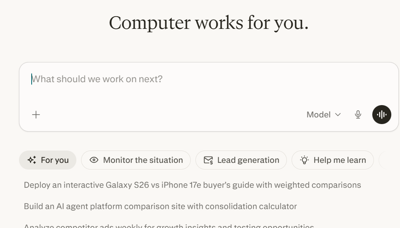Start voice mode with the waveform button

pyautogui.click(x=381, y=115)
